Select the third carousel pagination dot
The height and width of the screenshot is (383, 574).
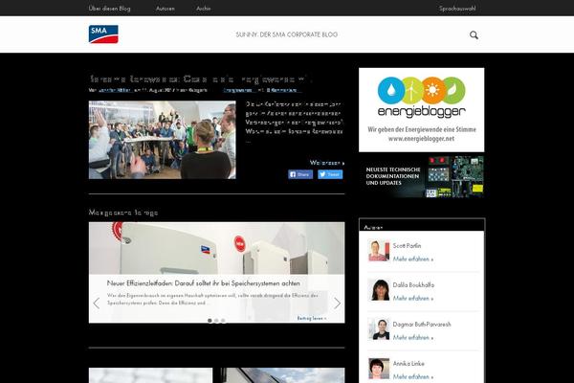pyautogui.click(x=224, y=321)
